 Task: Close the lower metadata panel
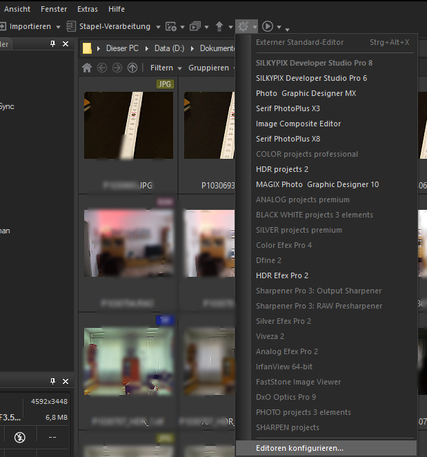(x=66, y=382)
